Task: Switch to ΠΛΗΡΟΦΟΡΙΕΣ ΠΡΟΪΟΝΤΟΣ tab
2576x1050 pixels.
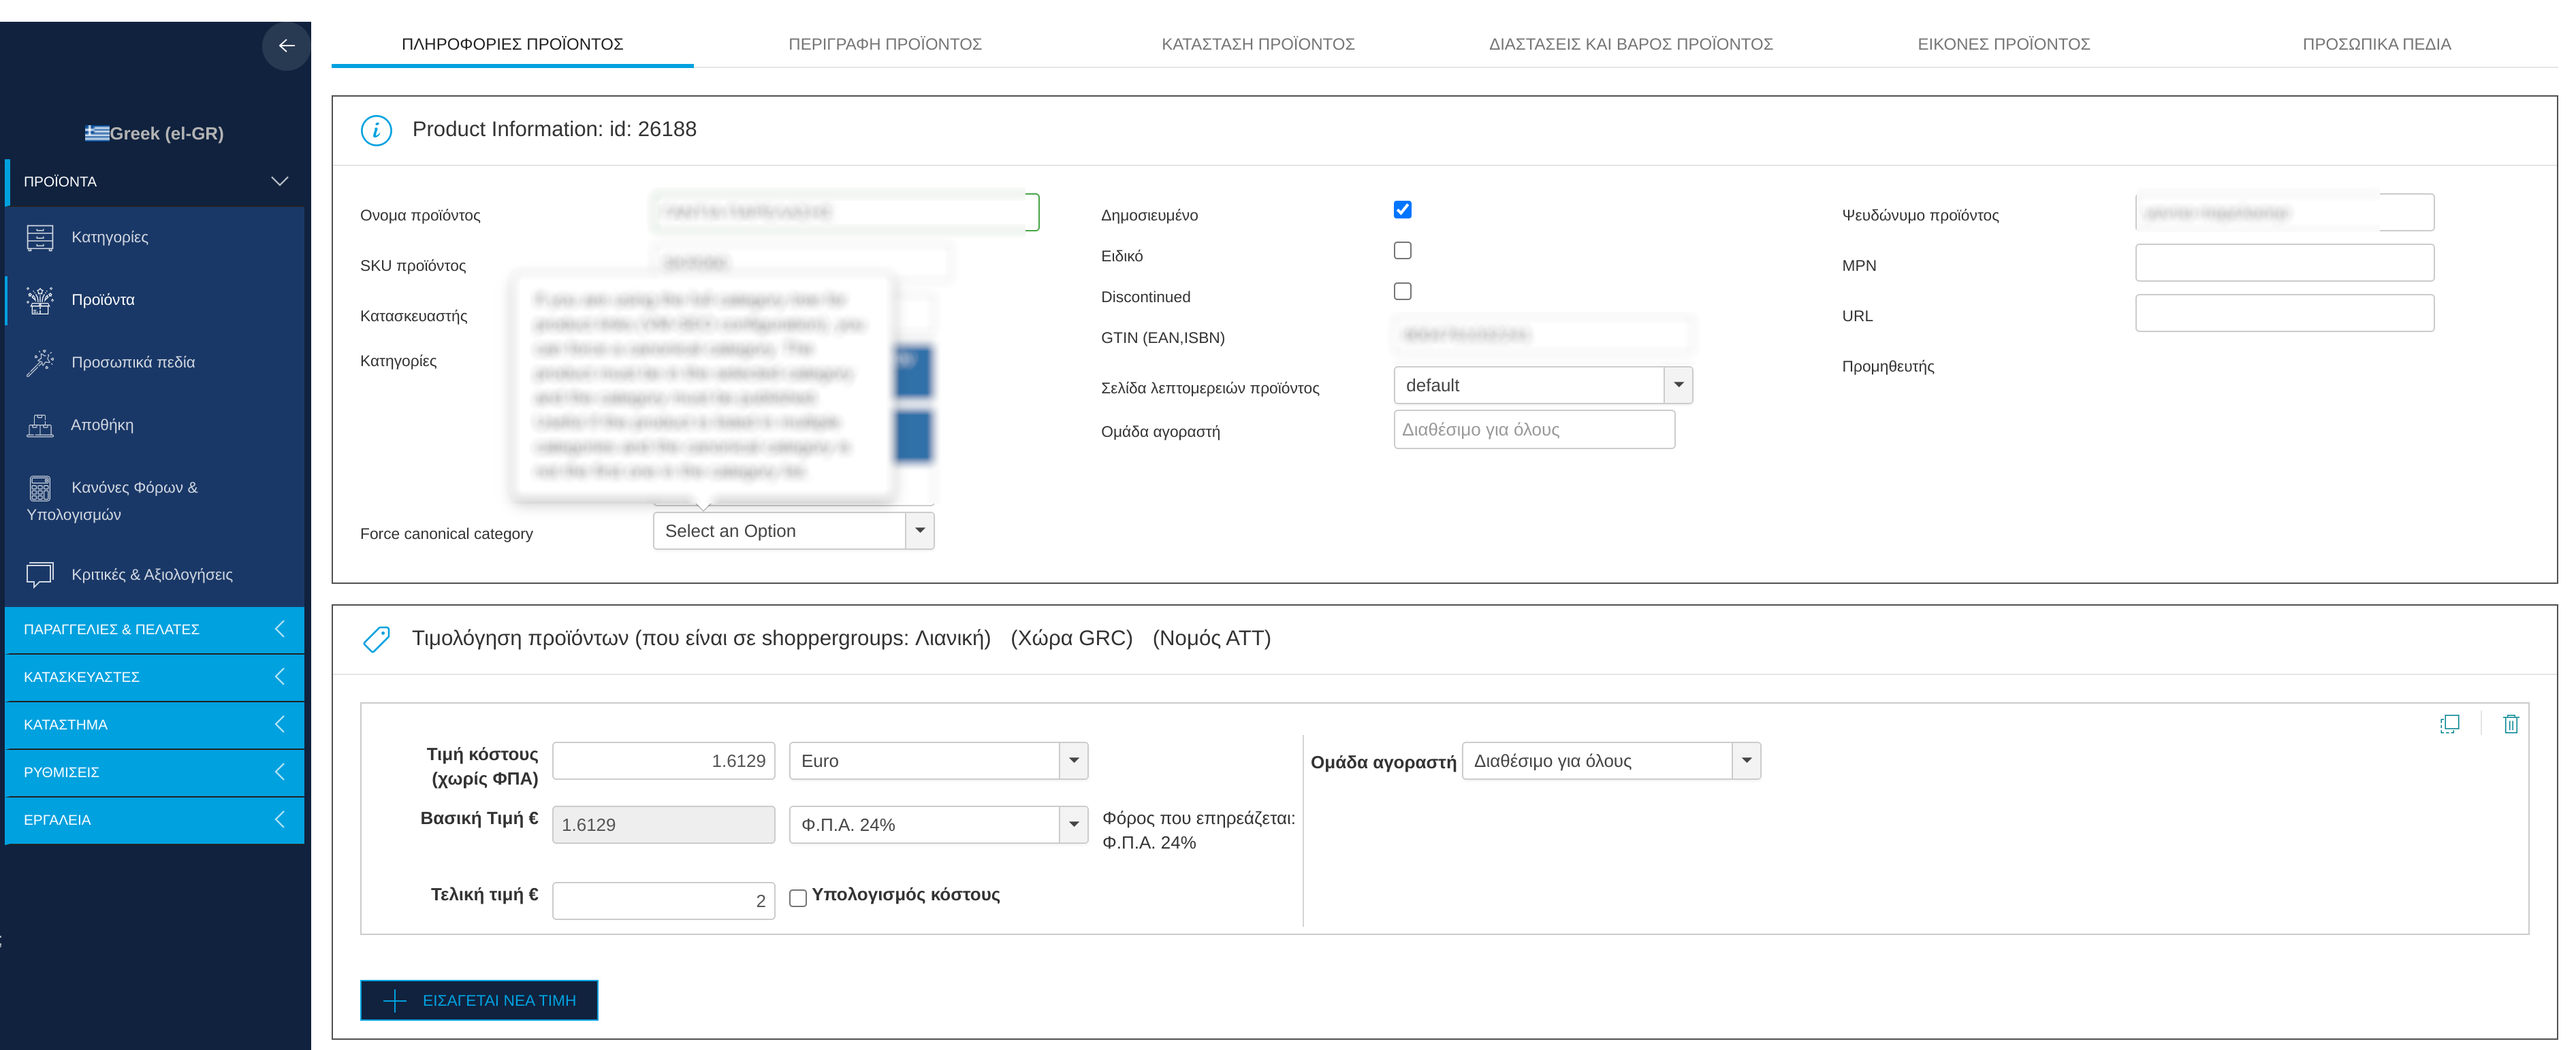Action: click(512, 44)
